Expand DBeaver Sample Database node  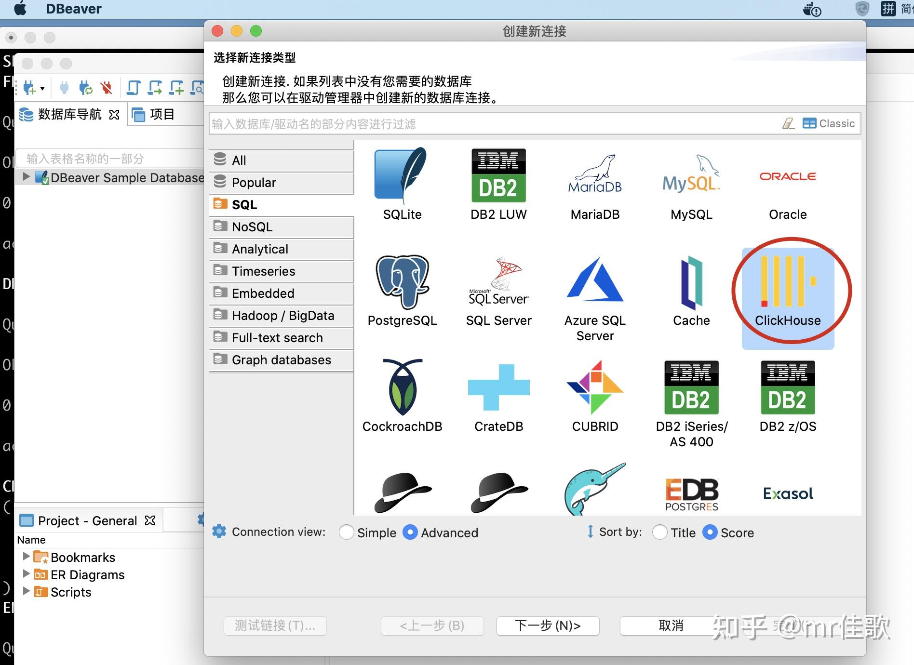pos(27,177)
